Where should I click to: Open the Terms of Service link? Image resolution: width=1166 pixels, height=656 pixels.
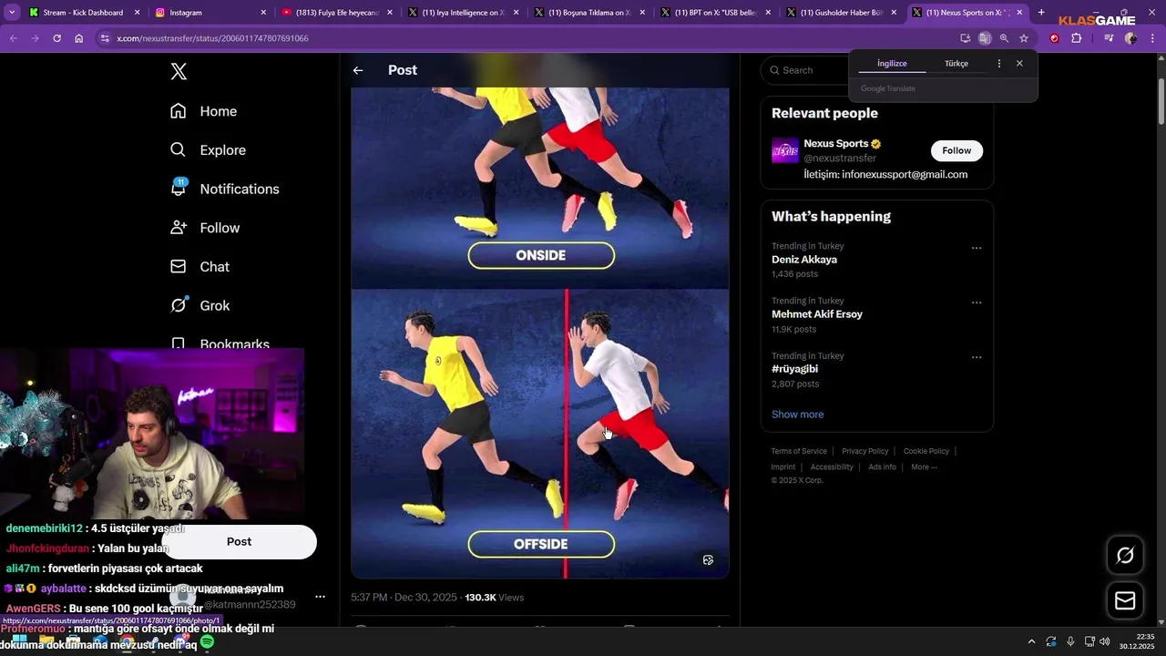[799, 451]
